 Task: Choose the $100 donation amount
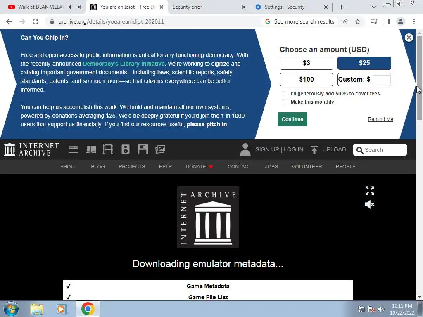307,80
